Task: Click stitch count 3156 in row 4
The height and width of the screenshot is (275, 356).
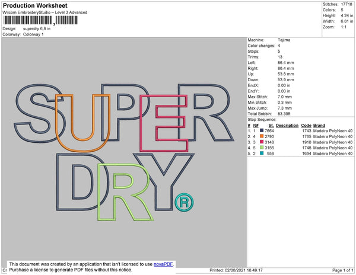Action: click(x=269, y=148)
